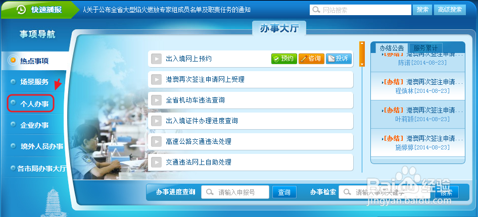Click the bullet icon beside 企业办事
Image resolution: width=478 pixels, height=217 pixels.
pos(13,124)
